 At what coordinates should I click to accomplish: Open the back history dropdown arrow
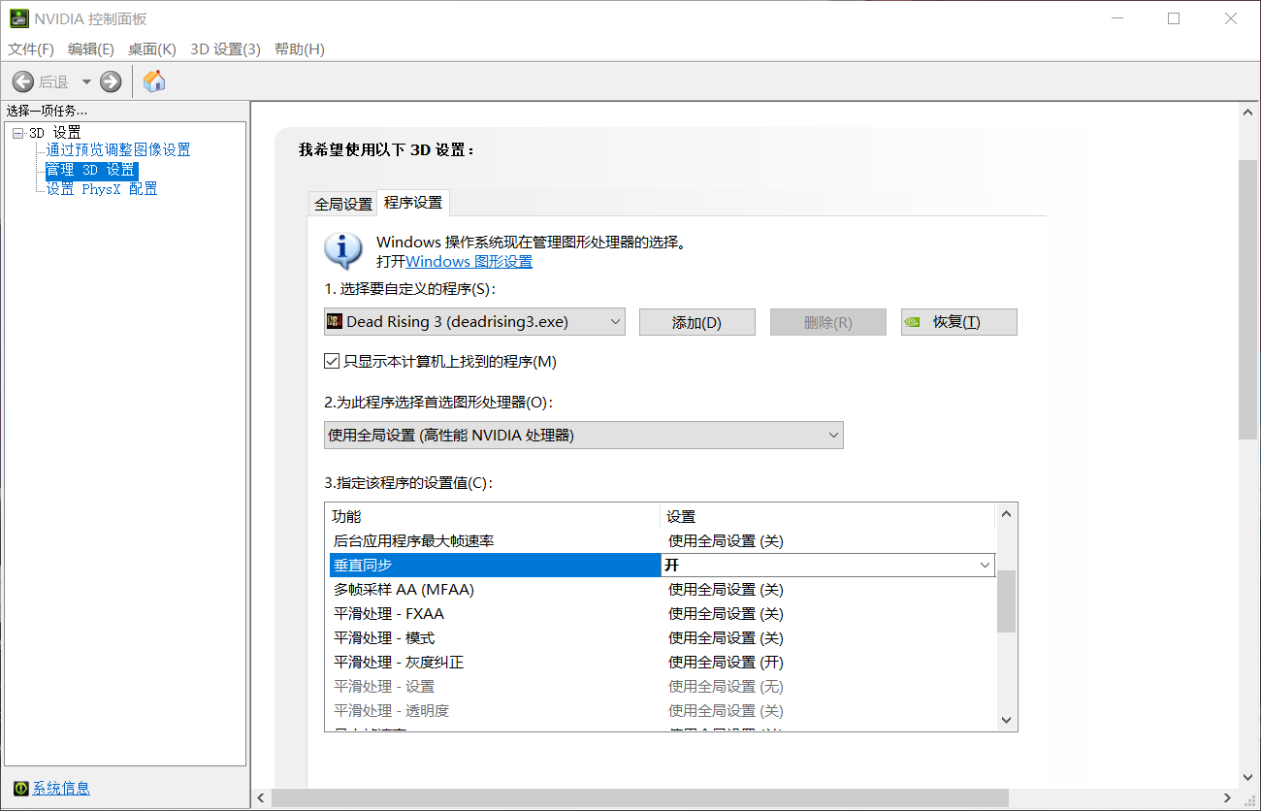(x=86, y=81)
